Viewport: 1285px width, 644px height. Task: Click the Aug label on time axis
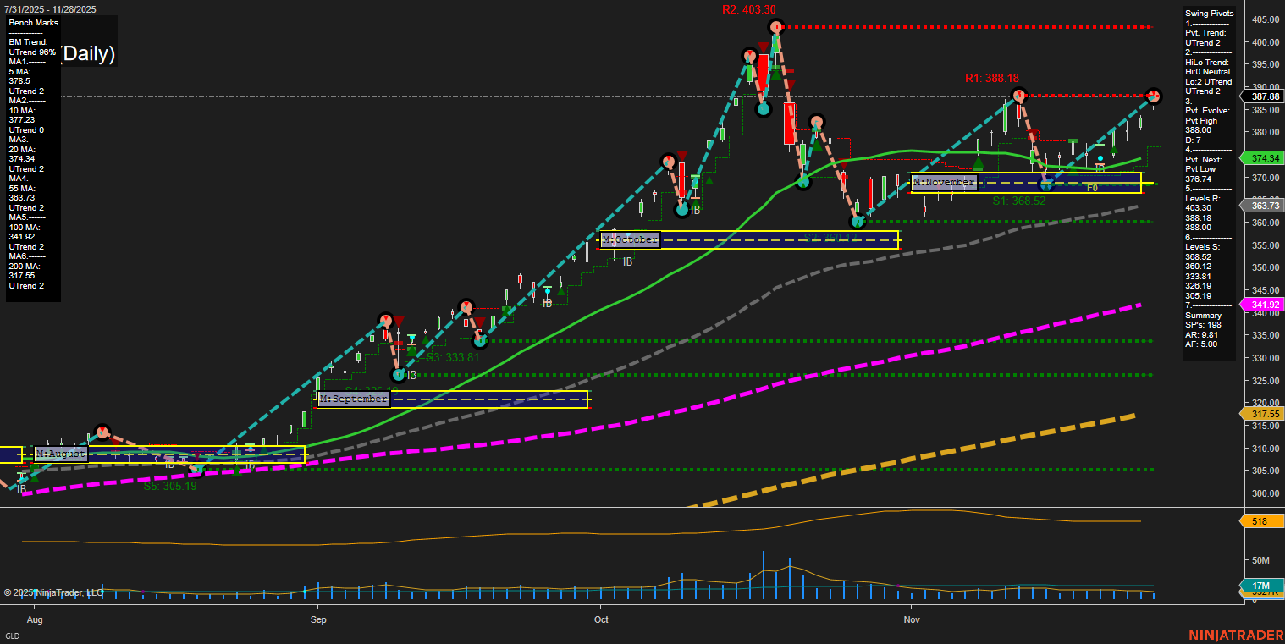click(x=35, y=619)
